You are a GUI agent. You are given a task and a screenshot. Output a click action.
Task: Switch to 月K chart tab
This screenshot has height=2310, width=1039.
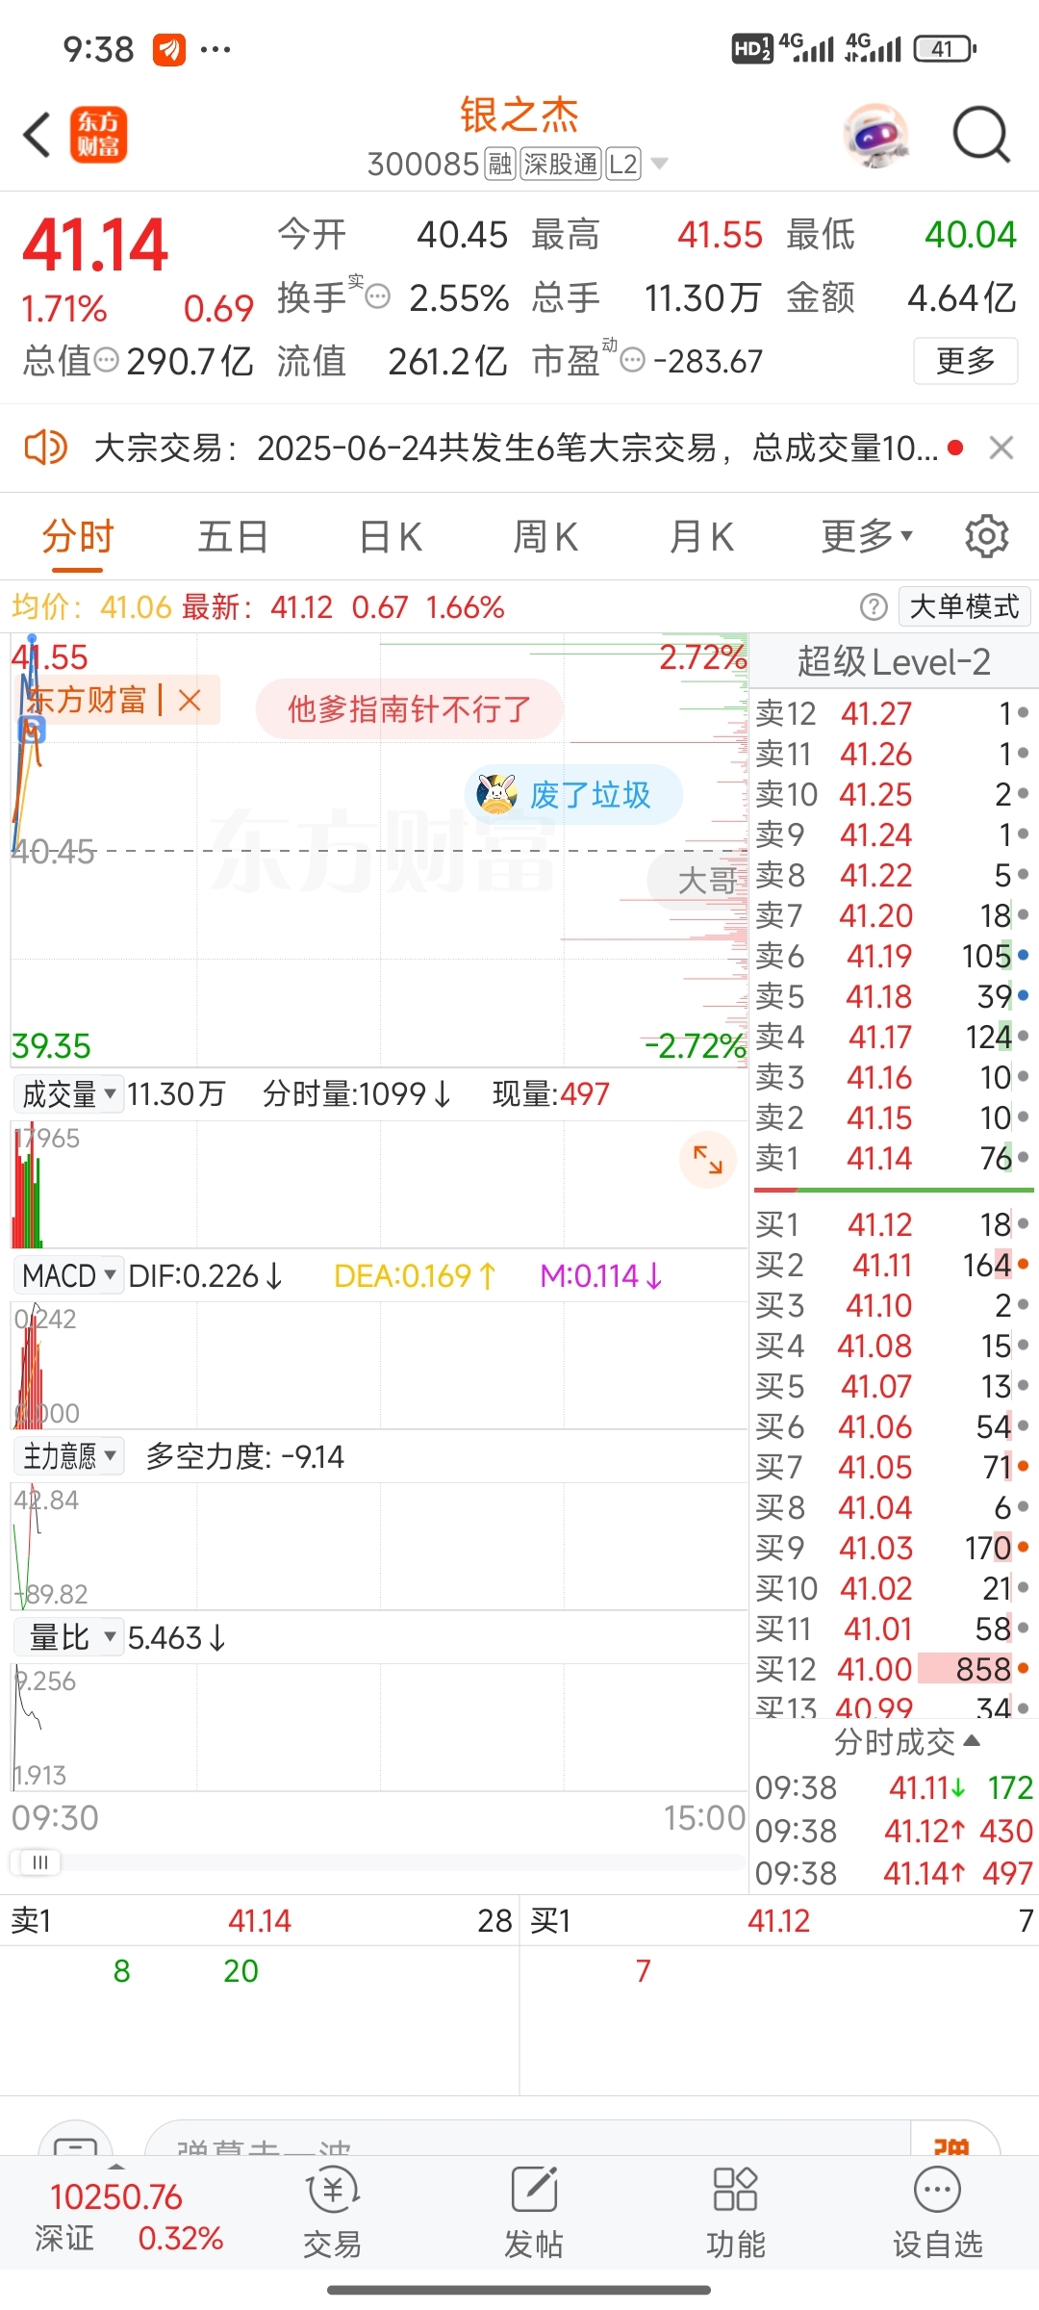coord(701,536)
